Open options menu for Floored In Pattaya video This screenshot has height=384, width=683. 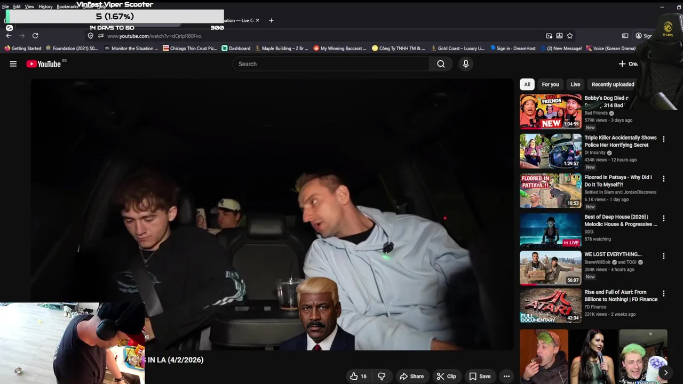(x=663, y=179)
